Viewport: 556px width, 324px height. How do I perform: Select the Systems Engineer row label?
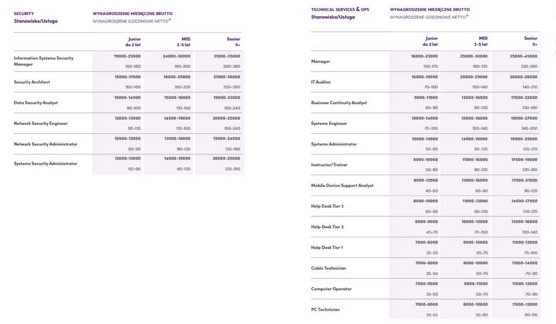[x=329, y=124]
